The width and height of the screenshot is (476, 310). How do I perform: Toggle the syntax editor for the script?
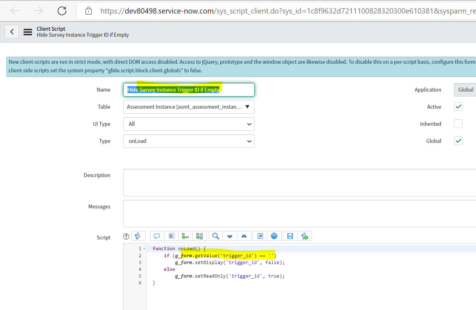[x=138, y=236]
